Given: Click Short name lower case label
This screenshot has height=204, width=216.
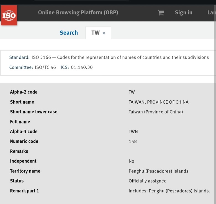Looking at the screenshot, I should point(34,112).
